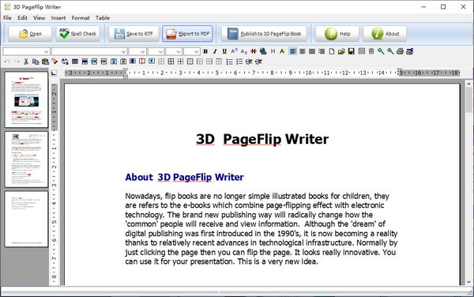
Task: Click the redo arrow icon
Action: [17, 62]
